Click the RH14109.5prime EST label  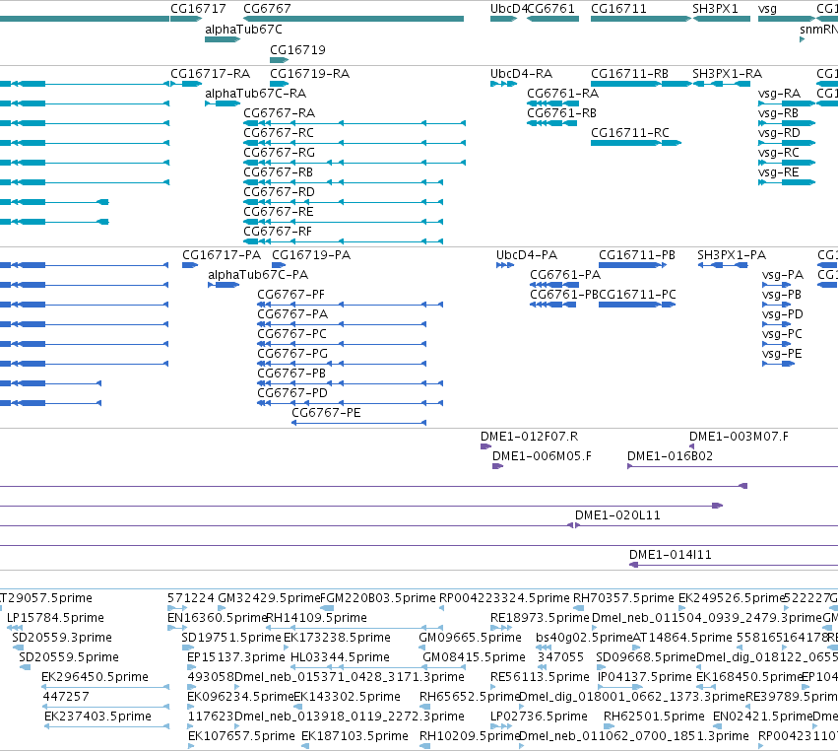click(x=316, y=618)
